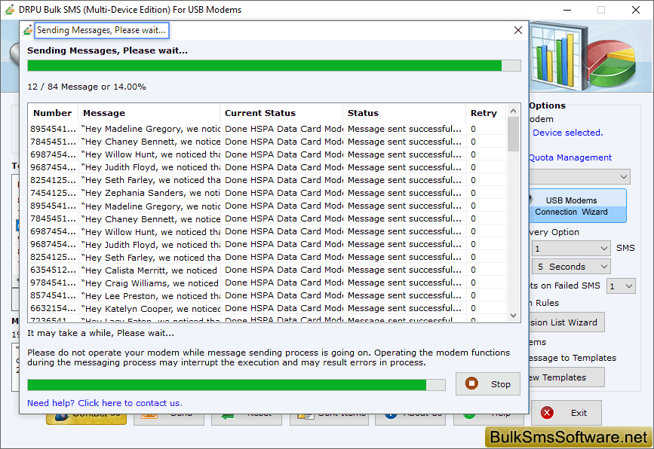Sort by the Current Status column header
654x449 pixels.
[x=281, y=113]
